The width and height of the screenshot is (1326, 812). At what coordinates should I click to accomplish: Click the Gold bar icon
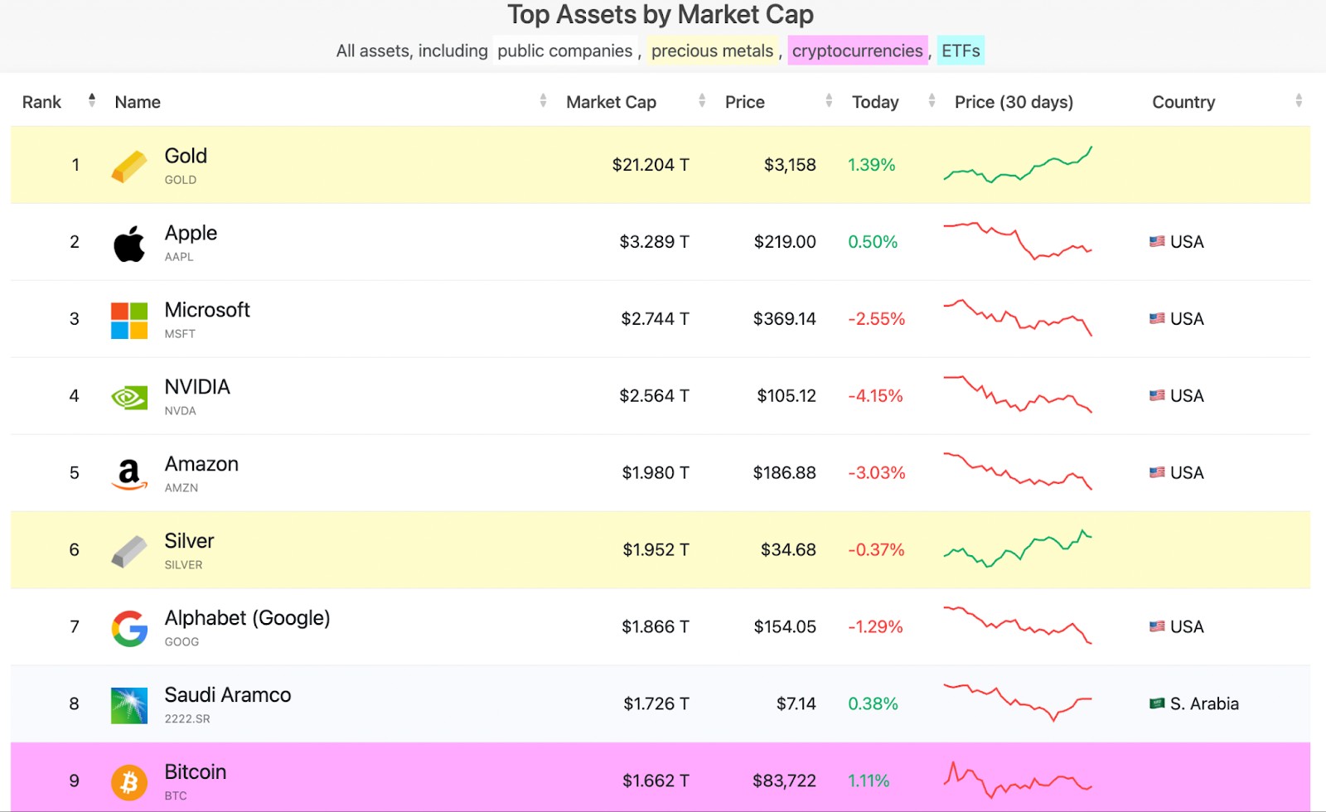point(129,166)
